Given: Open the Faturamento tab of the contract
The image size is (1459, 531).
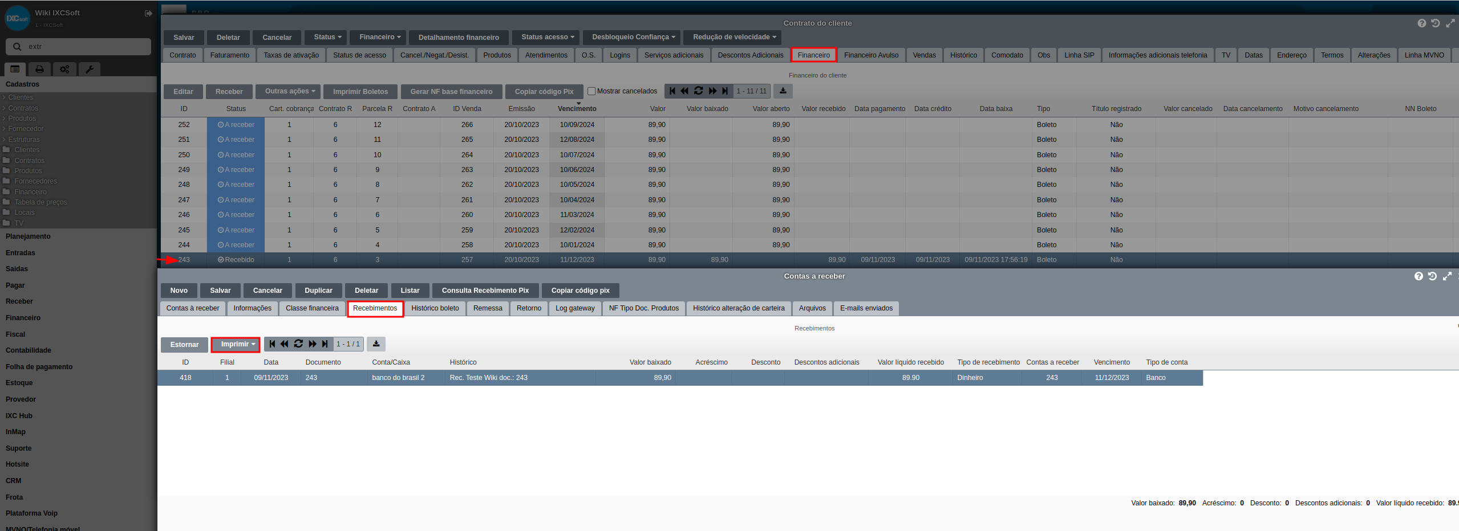Looking at the screenshot, I should (x=229, y=55).
